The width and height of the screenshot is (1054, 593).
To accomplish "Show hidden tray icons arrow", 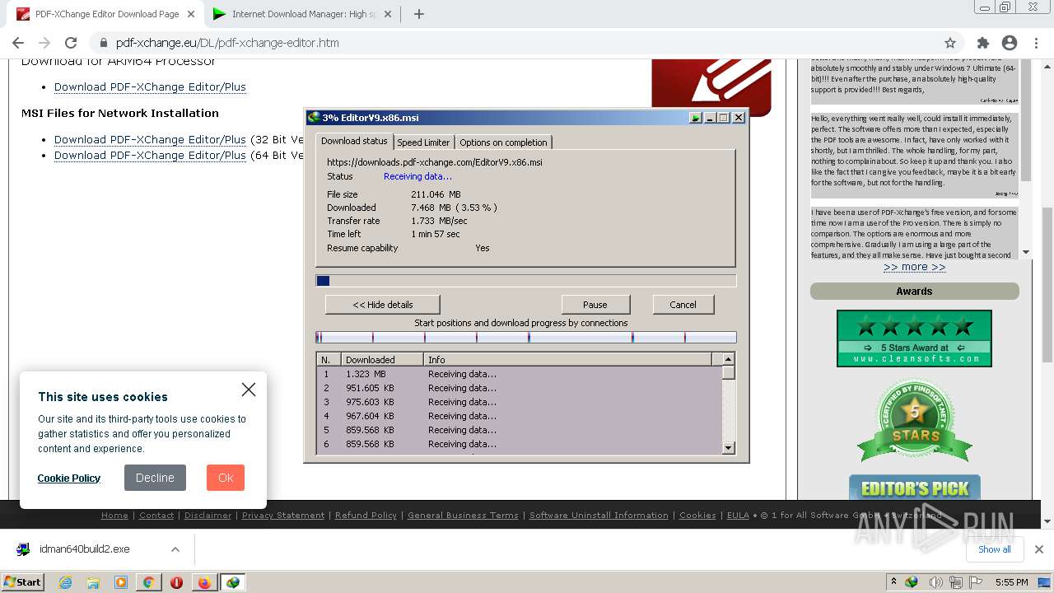I will (x=893, y=582).
